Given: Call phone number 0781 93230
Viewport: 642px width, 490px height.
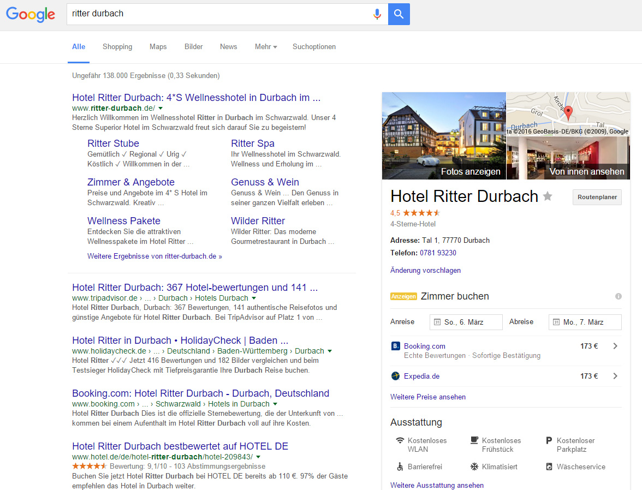Looking at the screenshot, I should click(438, 253).
